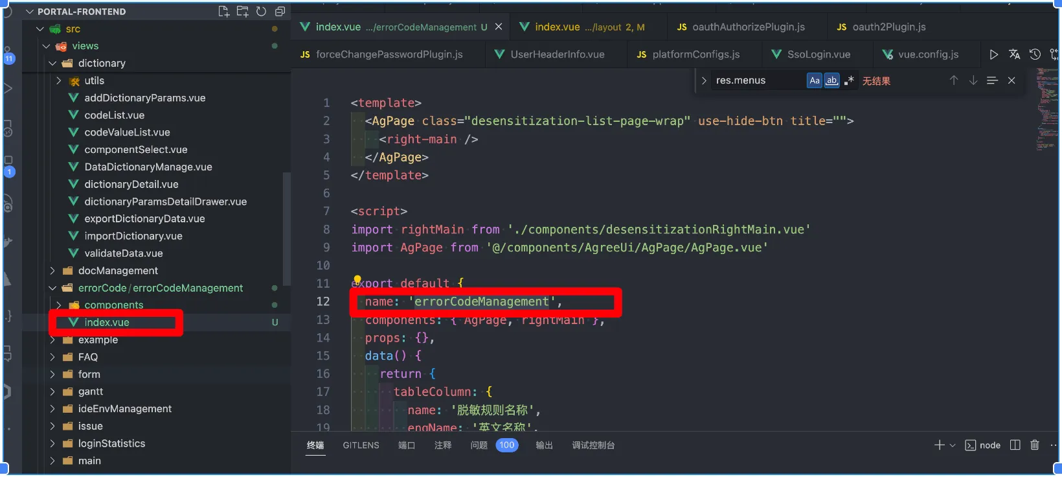1062x477 pixels.
Task: Open the new terminal profile dropdown arrow
Action: (x=953, y=445)
